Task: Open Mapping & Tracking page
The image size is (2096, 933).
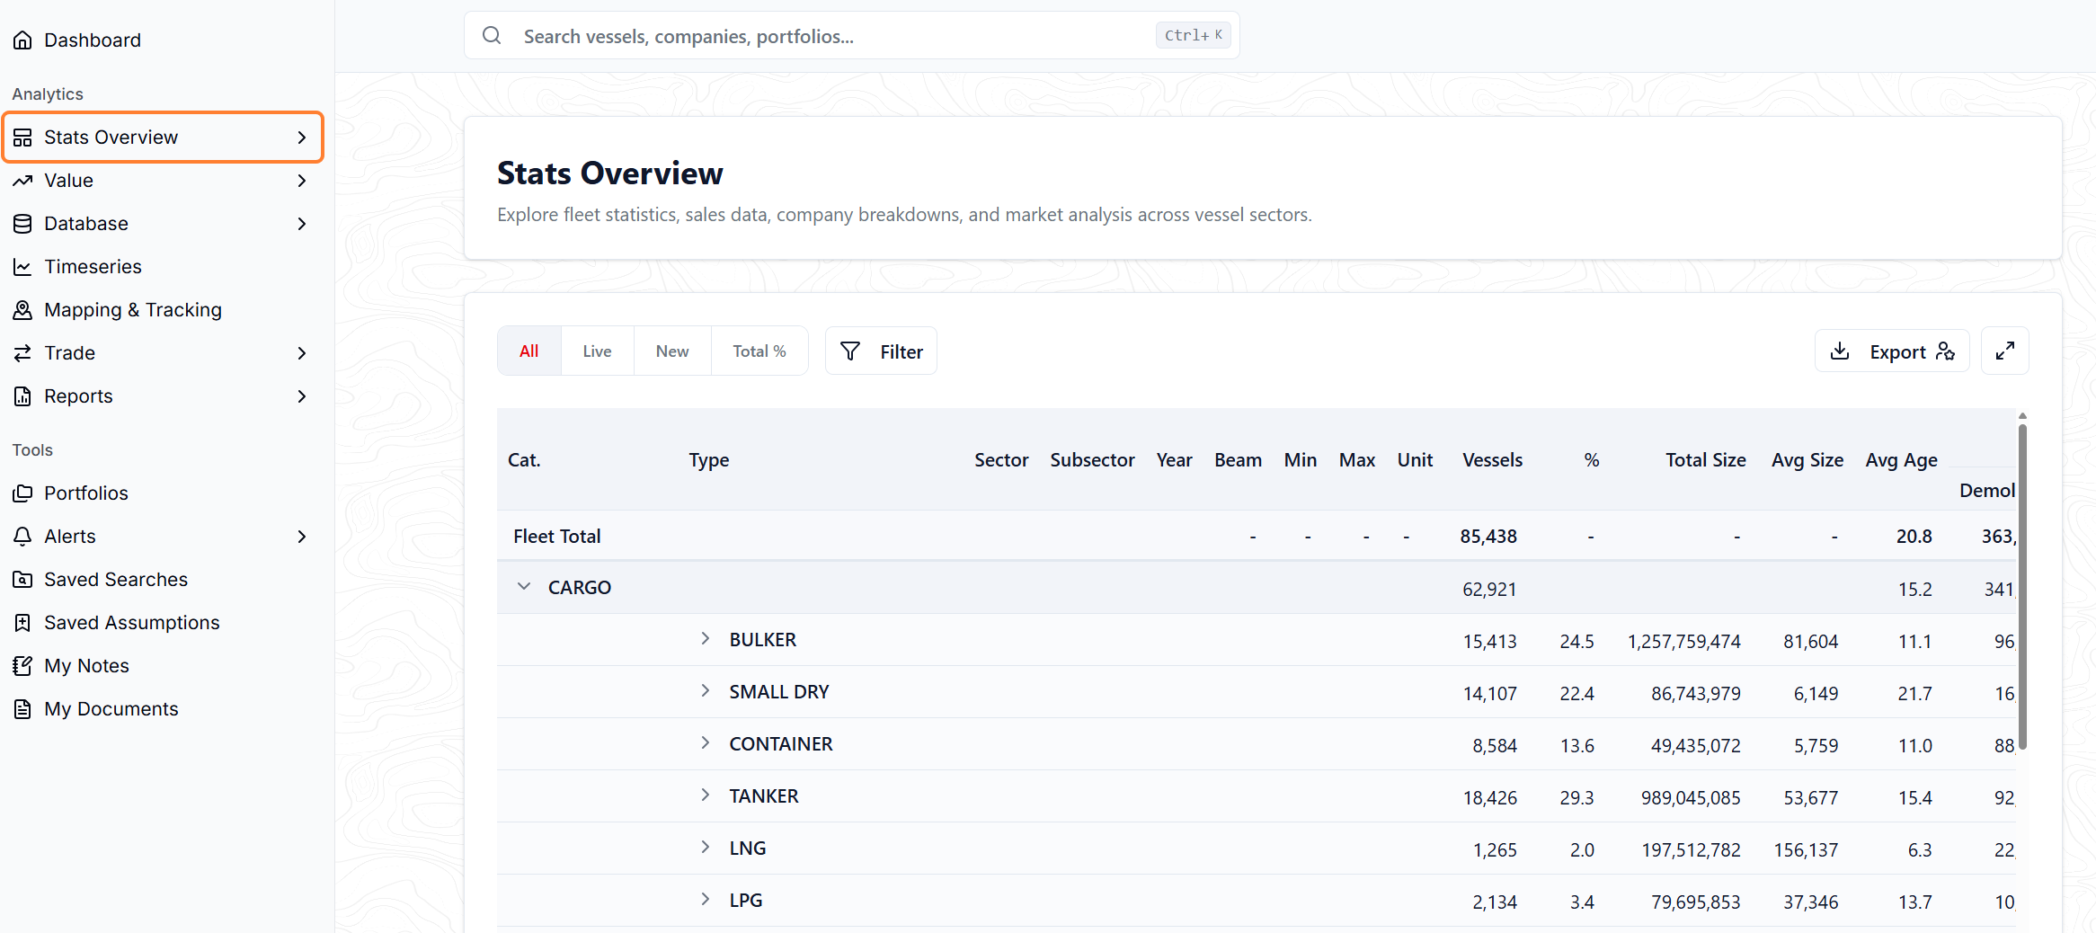Action: [x=132, y=310]
